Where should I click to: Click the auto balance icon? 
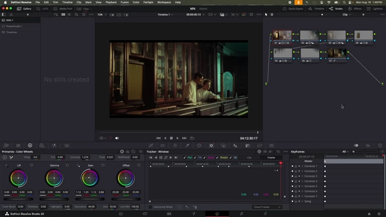(x=5, y=157)
